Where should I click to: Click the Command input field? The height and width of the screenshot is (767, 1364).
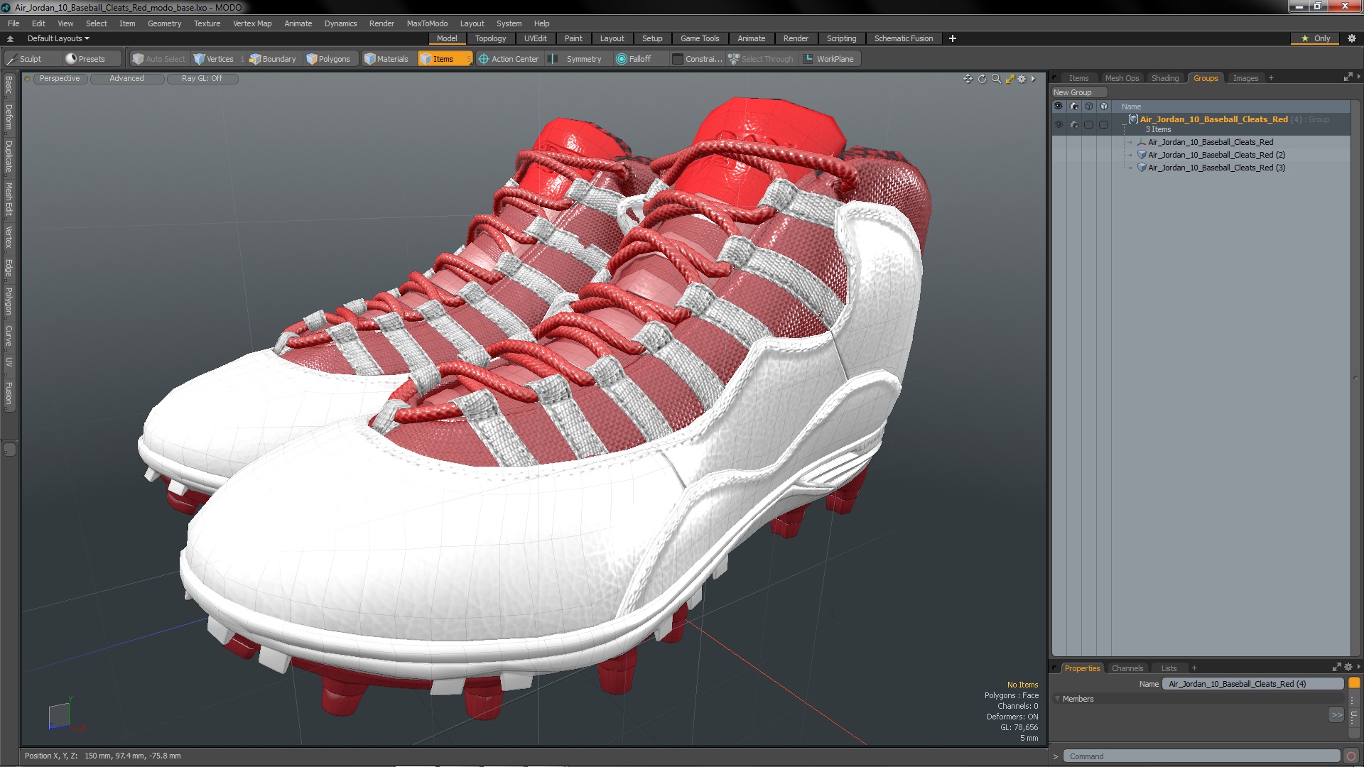(x=1201, y=756)
